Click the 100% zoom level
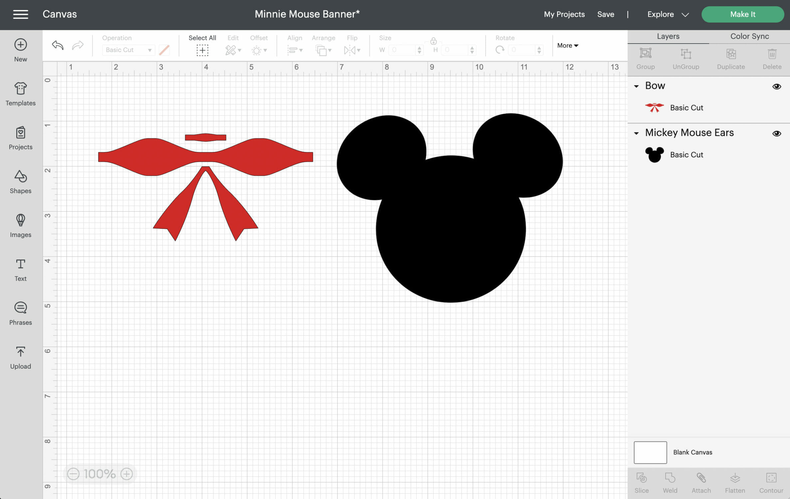The width and height of the screenshot is (790, 499). click(x=99, y=474)
